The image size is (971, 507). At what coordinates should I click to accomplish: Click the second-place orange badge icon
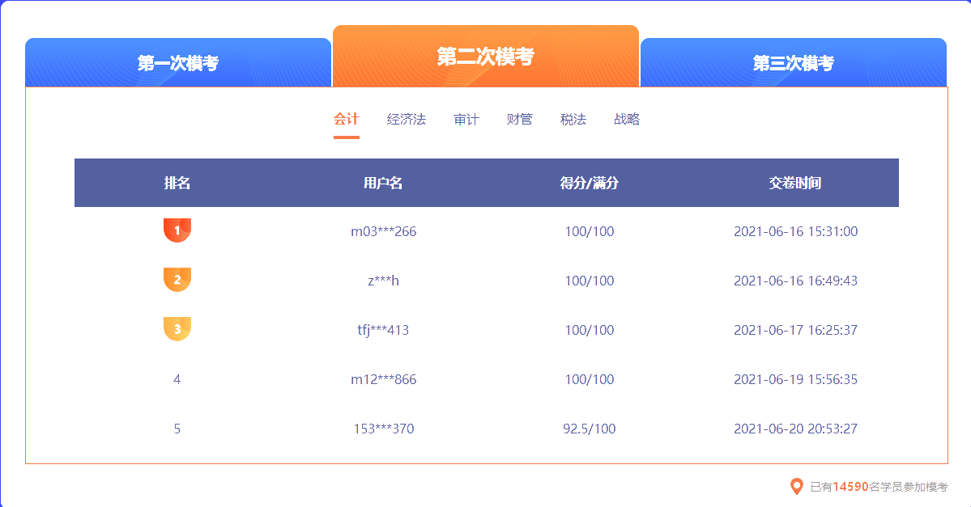[177, 280]
